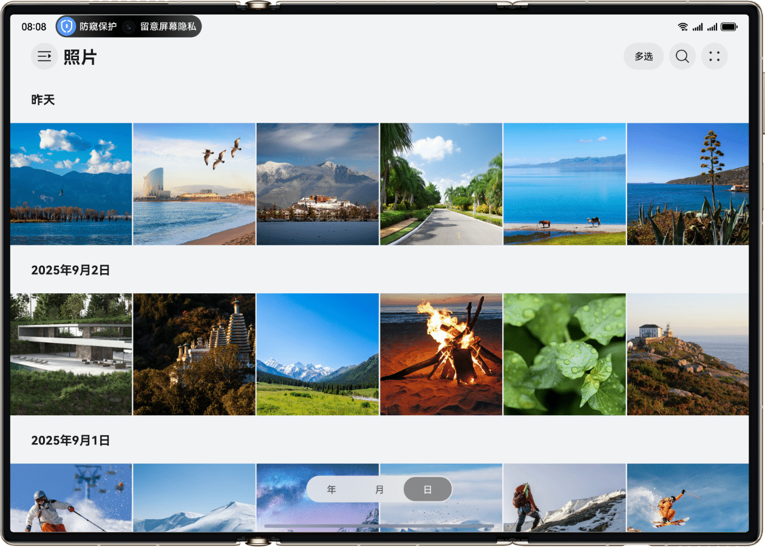765x547 pixels.
Task: Open the campfire on beach photo
Action: 441,354
